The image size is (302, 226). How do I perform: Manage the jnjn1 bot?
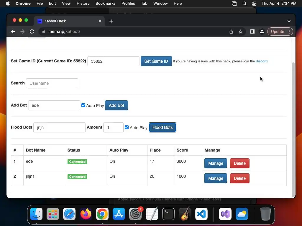click(x=216, y=178)
